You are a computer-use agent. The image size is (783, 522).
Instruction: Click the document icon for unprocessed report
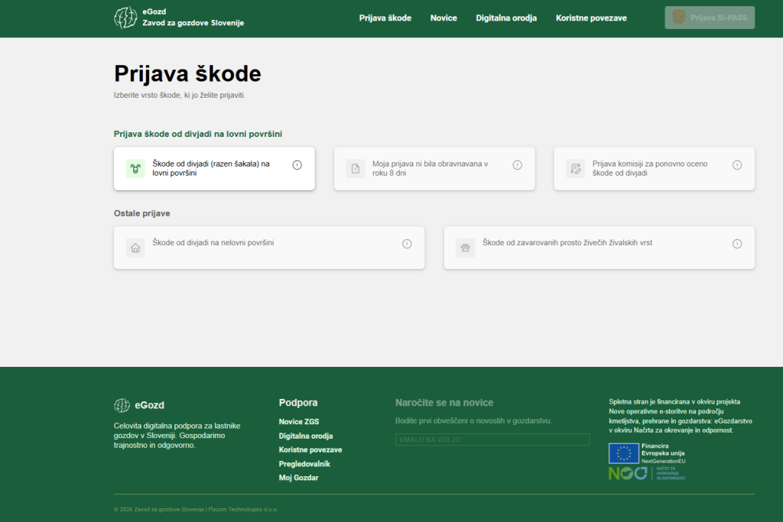(355, 169)
